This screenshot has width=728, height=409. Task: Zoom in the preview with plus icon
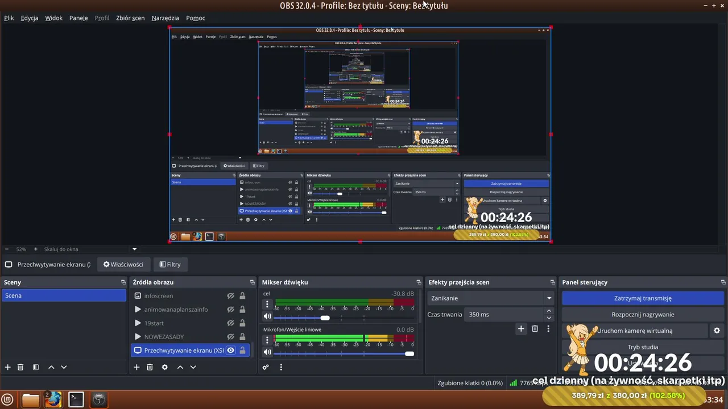(35, 249)
